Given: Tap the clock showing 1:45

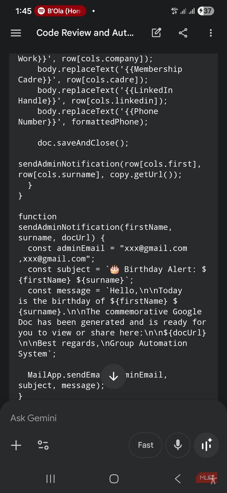Looking at the screenshot, I should tap(23, 11).
